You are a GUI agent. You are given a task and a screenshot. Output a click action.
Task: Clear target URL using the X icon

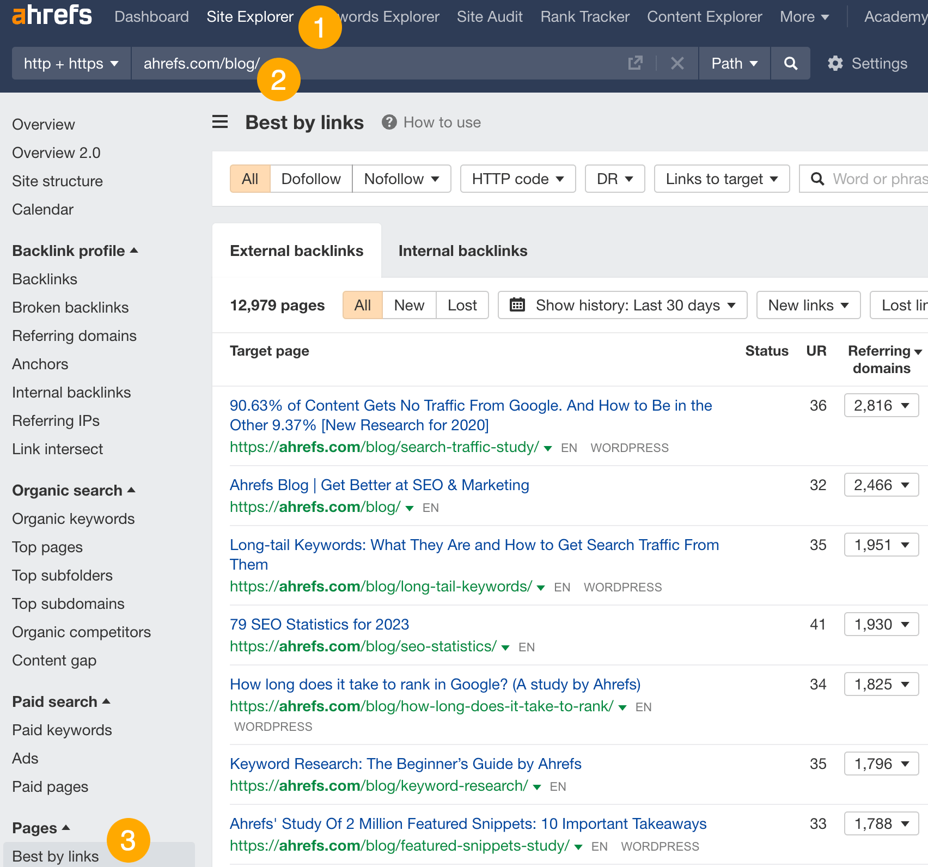click(677, 63)
